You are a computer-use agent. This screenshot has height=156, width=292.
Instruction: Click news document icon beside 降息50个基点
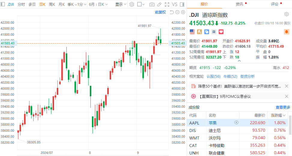click(x=193, y=86)
